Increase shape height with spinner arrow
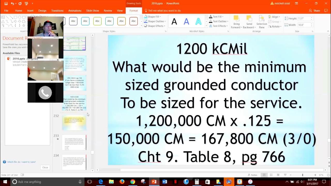This screenshot has width=331, height=186. [312, 18]
